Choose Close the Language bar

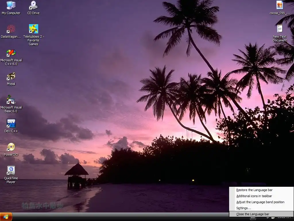[x=261, y=214]
